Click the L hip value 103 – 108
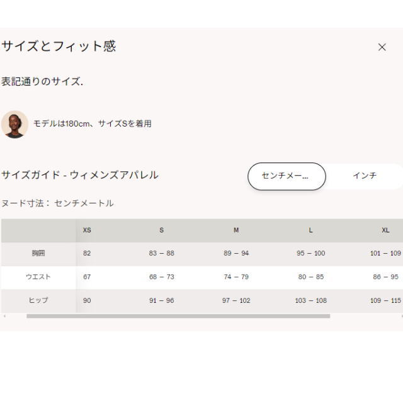 click(x=310, y=300)
